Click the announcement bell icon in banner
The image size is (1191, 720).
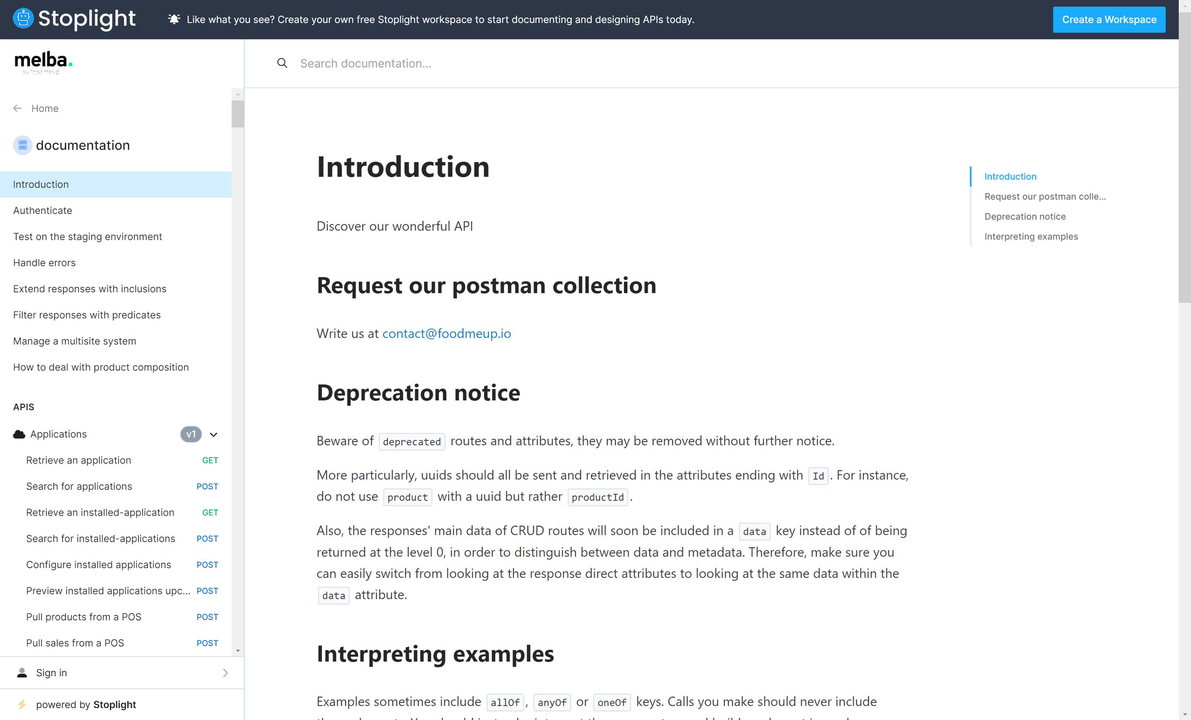[x=174, y=19]
